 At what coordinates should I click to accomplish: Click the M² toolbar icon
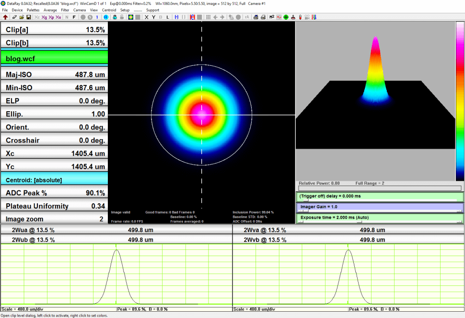pos(271,17)
